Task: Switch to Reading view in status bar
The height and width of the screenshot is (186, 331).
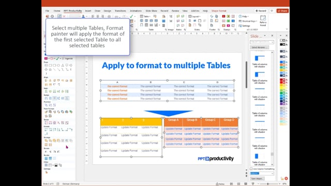Action: (246, 184)
